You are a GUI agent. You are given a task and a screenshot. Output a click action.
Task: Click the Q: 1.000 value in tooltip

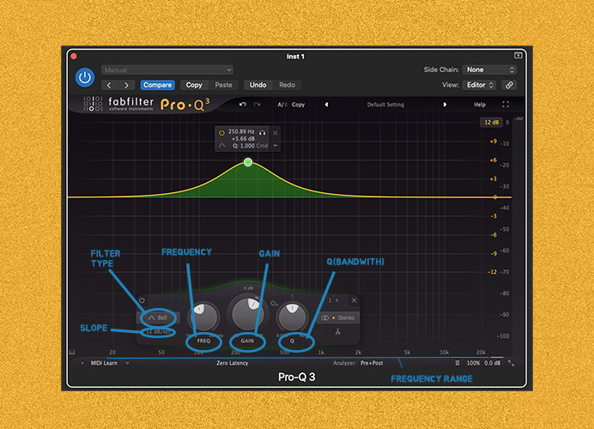coord(244,146)
